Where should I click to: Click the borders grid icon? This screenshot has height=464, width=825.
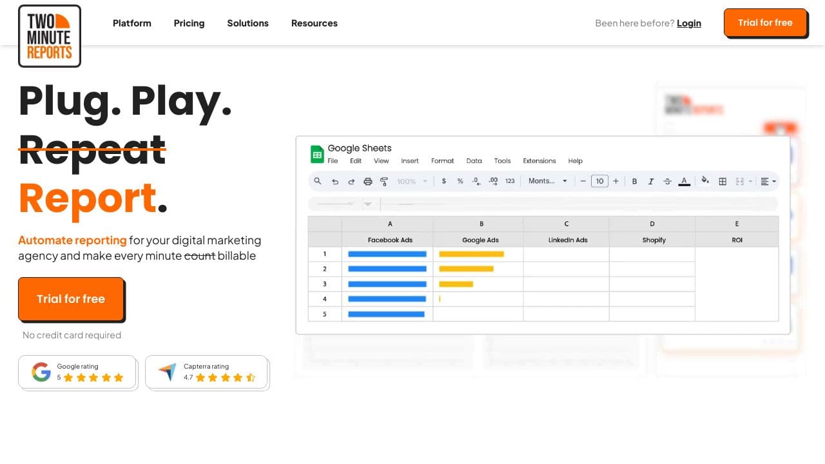(x=723, y=181)
